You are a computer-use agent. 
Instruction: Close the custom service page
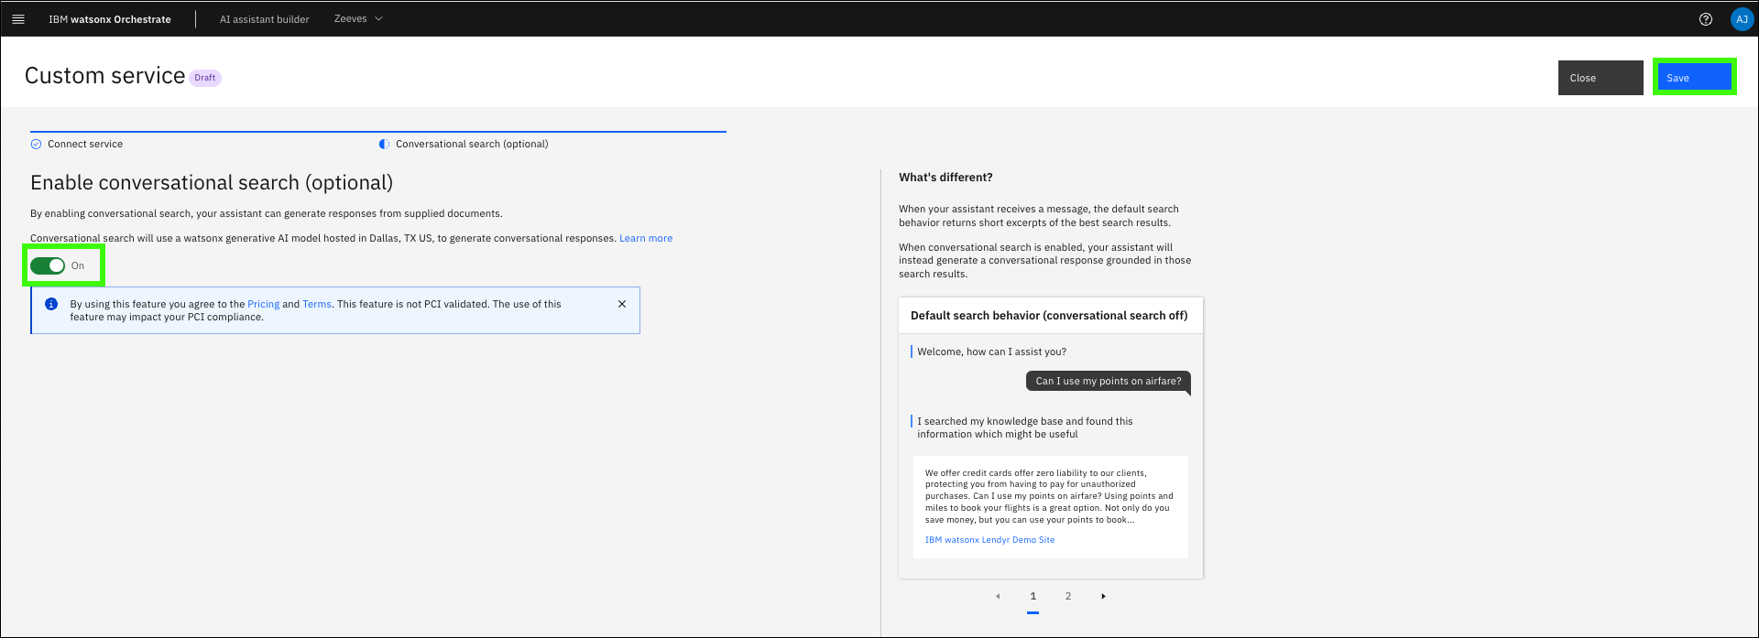[1600, 78]
